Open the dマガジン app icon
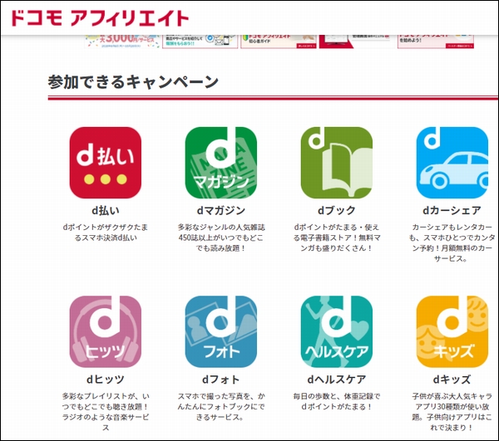This screenshot has height=441, width=499. click(x=221, y=163)
